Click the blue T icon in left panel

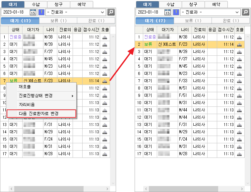point(41,12)
